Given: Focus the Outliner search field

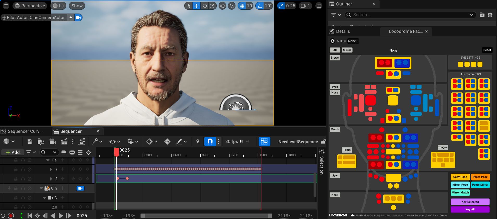Looking at the screenshot, I should pos(410,15).
